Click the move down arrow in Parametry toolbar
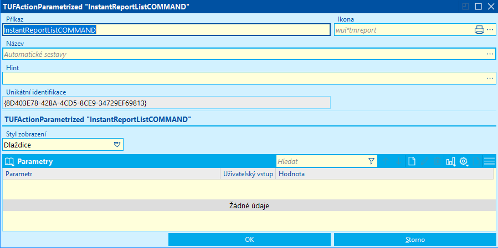 click(x=399, y=161)
